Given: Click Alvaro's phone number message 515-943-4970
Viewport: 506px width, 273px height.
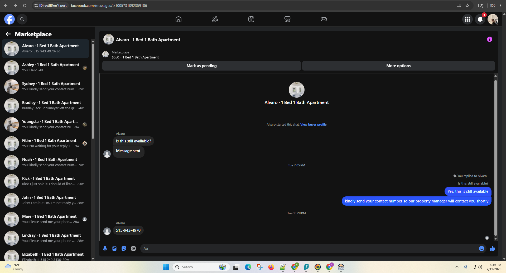Looking at the screenshot, I should click(x=128, y=230).
